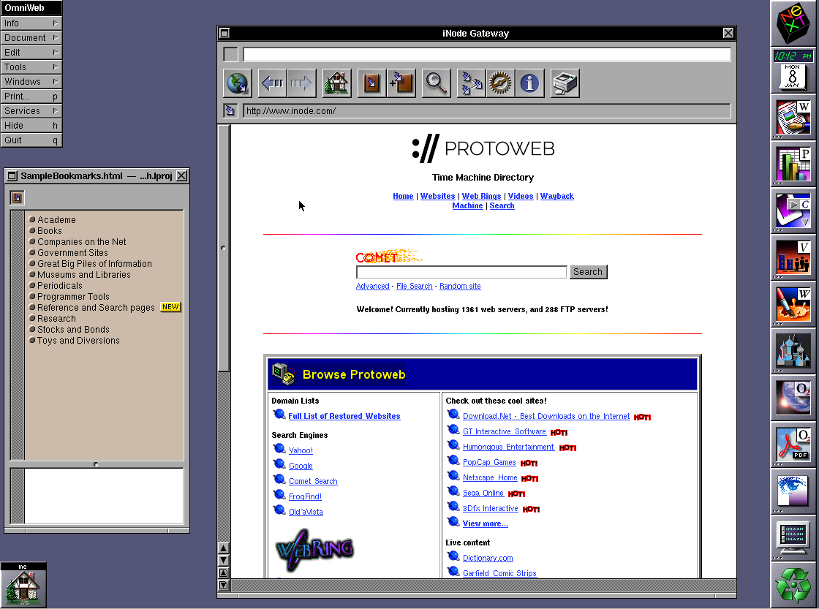Select Toys and Diversions bookmark
819x609 pixels.
78,341
